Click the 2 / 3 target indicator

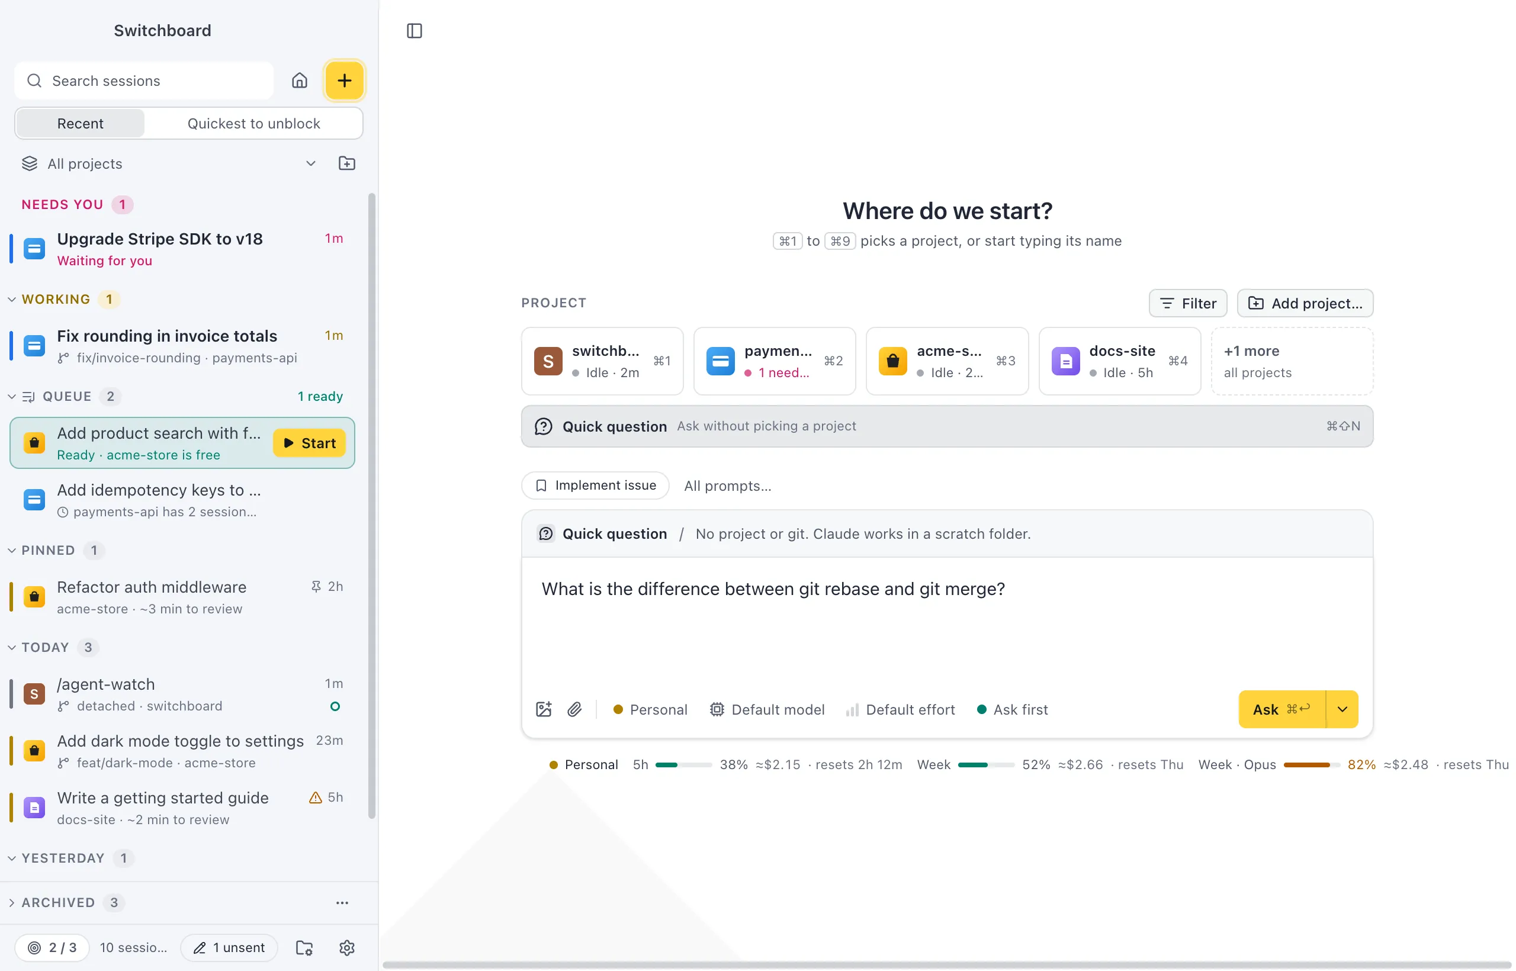pos(52,948)
